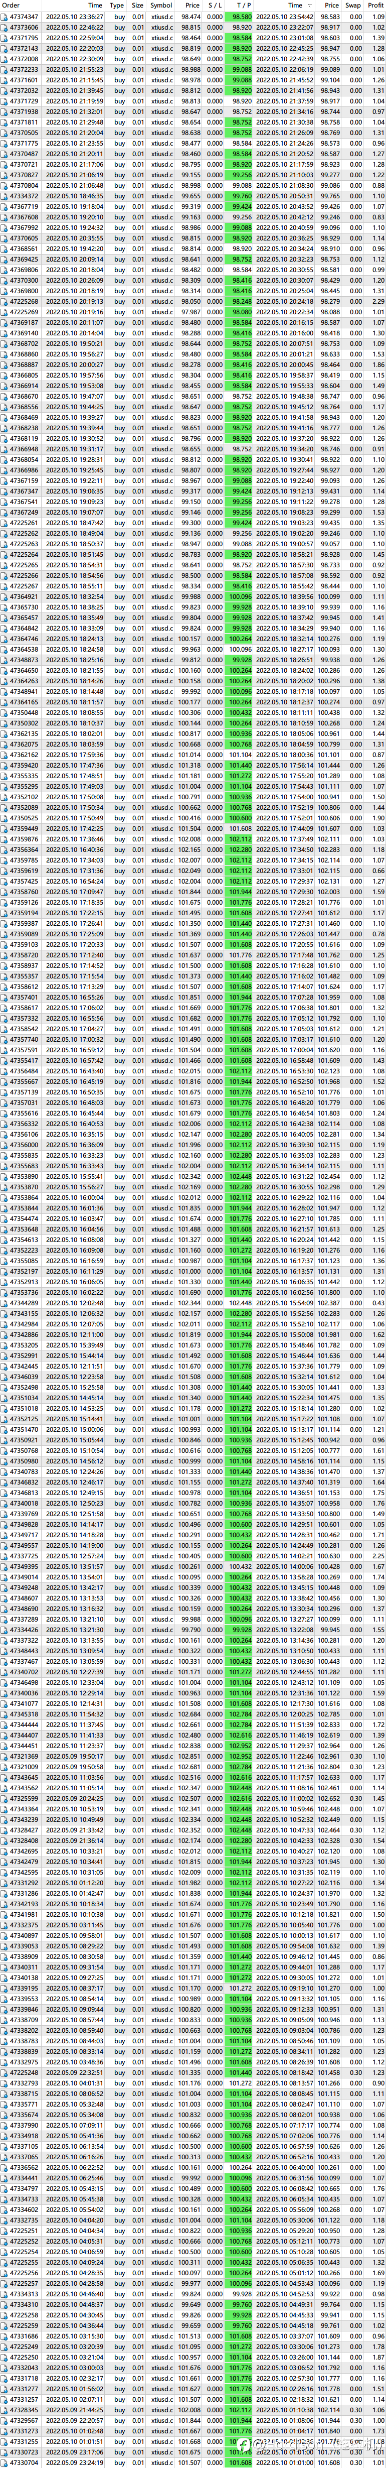The height and width of the screenshot is (2468, 386).
Task: Click the Size column header
Action: [138, 5]
